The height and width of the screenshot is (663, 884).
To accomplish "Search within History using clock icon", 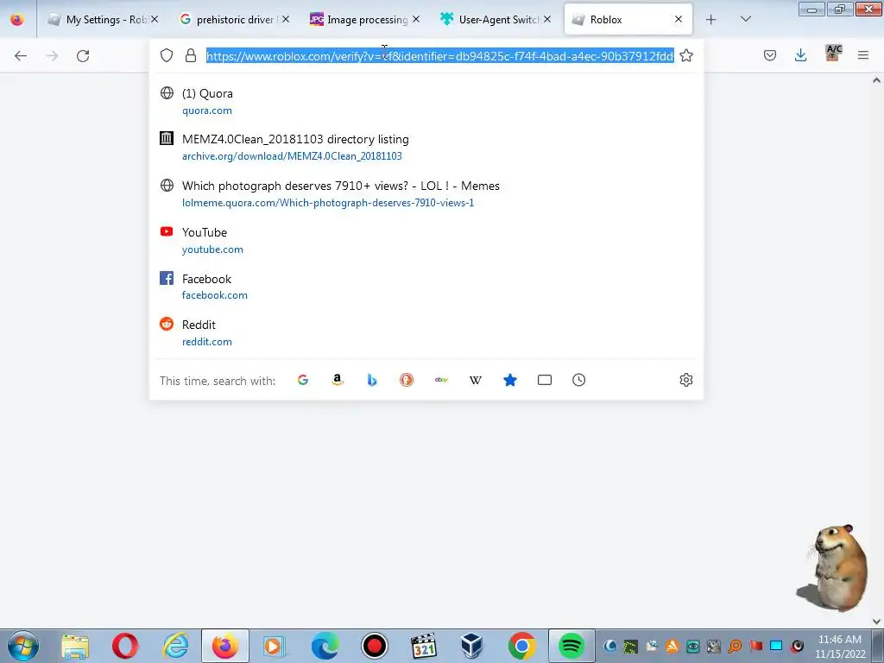I will pyautogui.click(x=579, y=380).
